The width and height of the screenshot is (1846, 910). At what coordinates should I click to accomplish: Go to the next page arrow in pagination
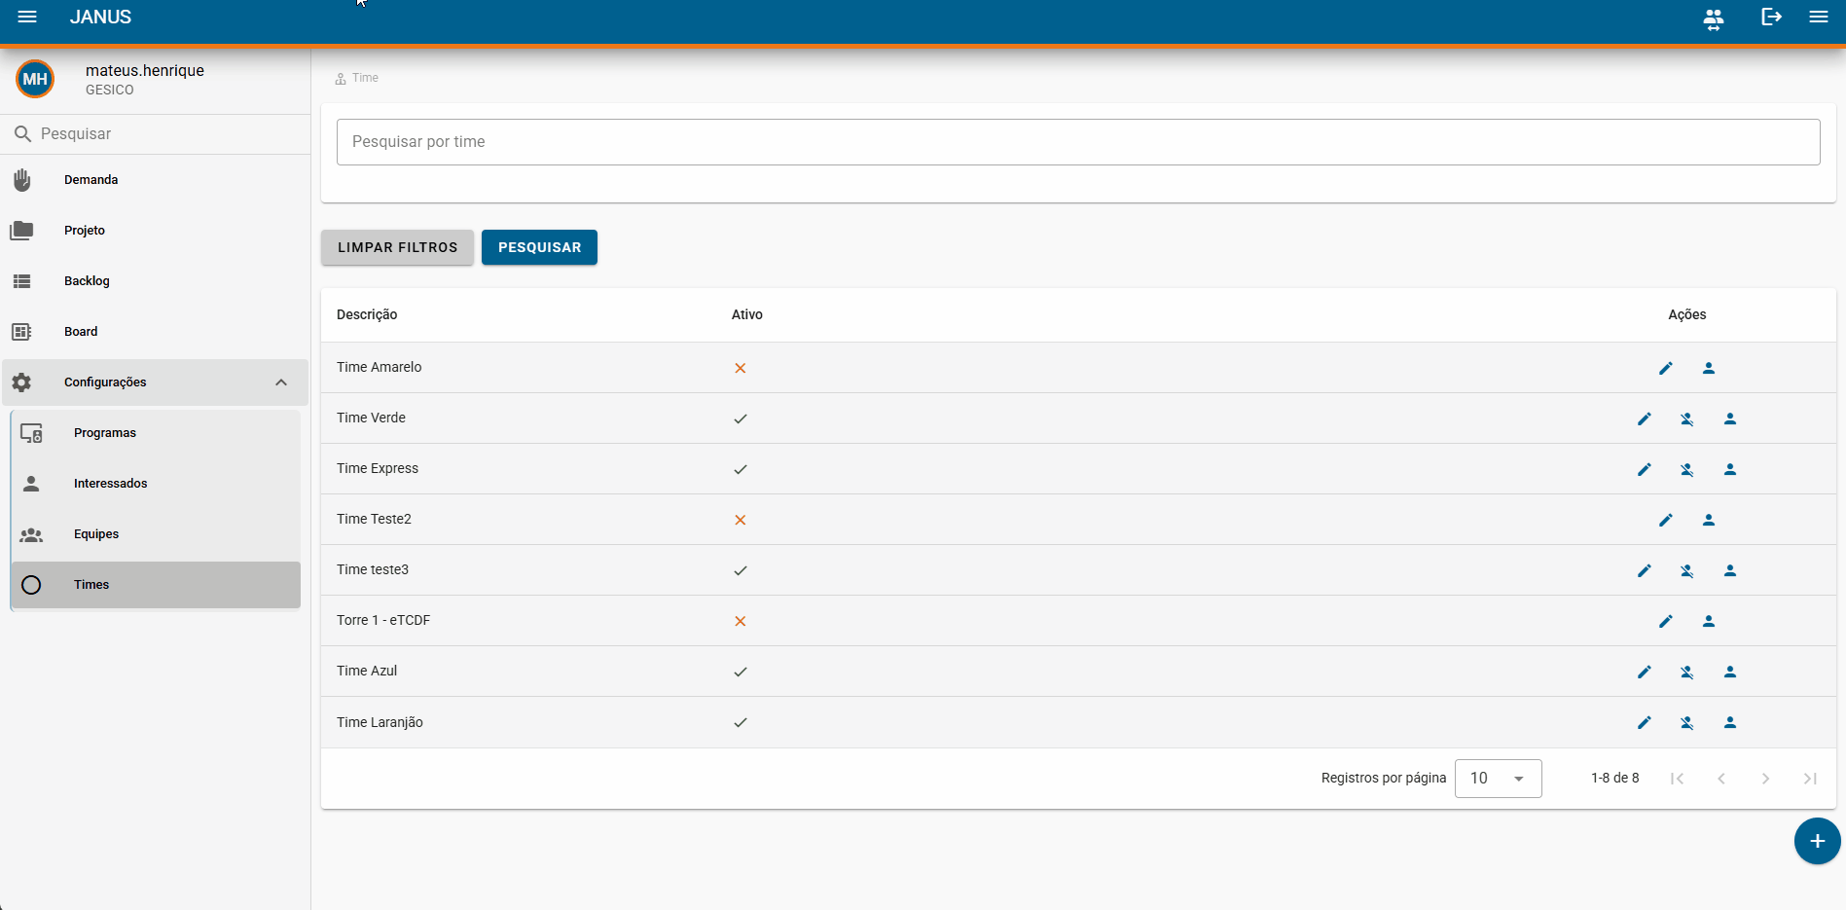tap(1765, 779)
